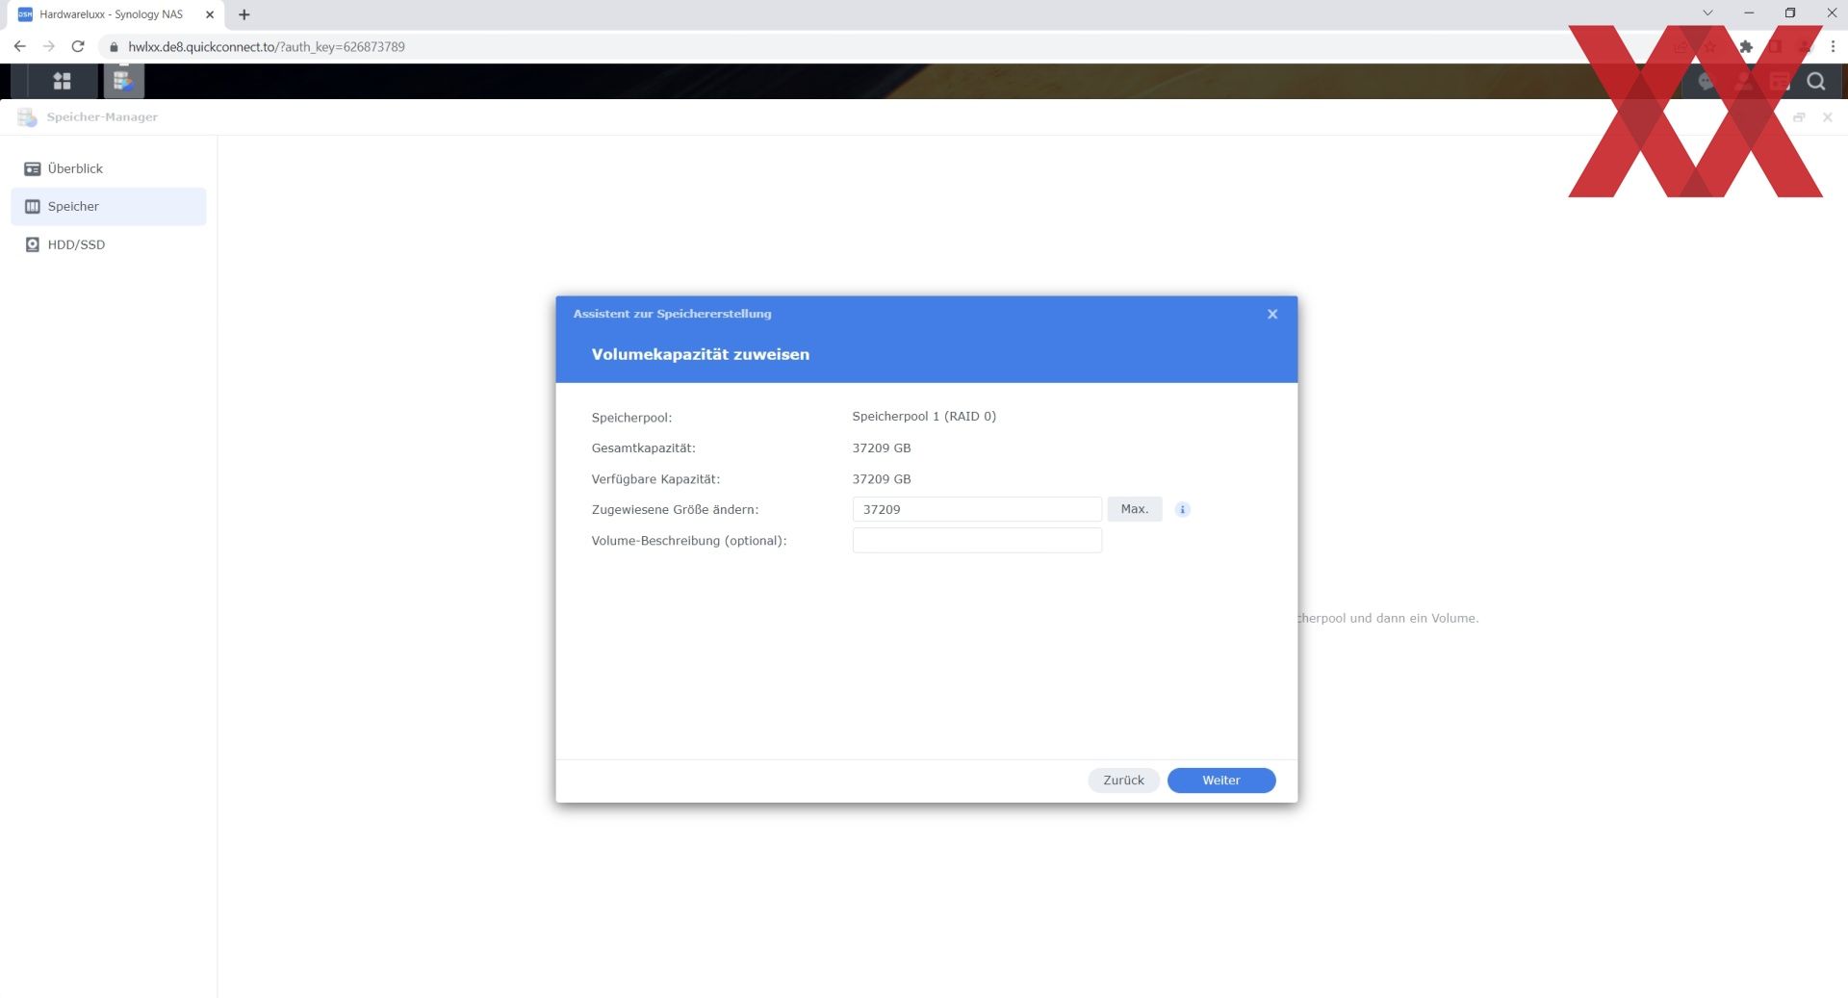Click the Speicherpool 1 (RAID 0) value

click(924, 417)
